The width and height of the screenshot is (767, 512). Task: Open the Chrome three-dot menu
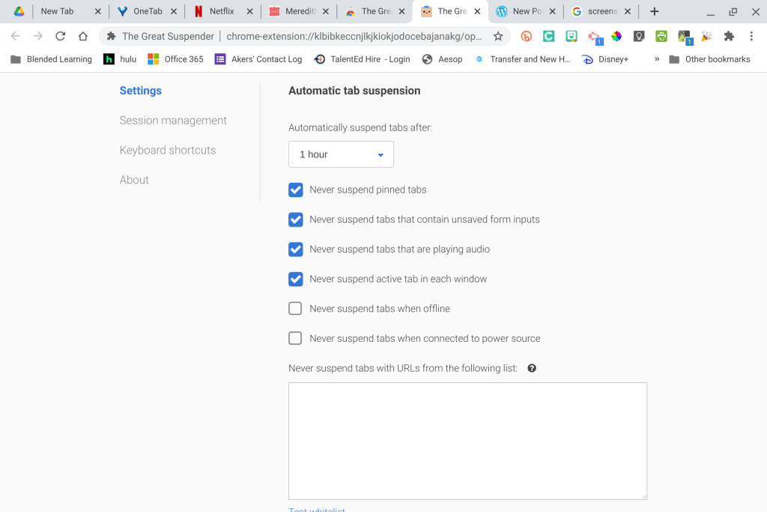pos(751,36)
